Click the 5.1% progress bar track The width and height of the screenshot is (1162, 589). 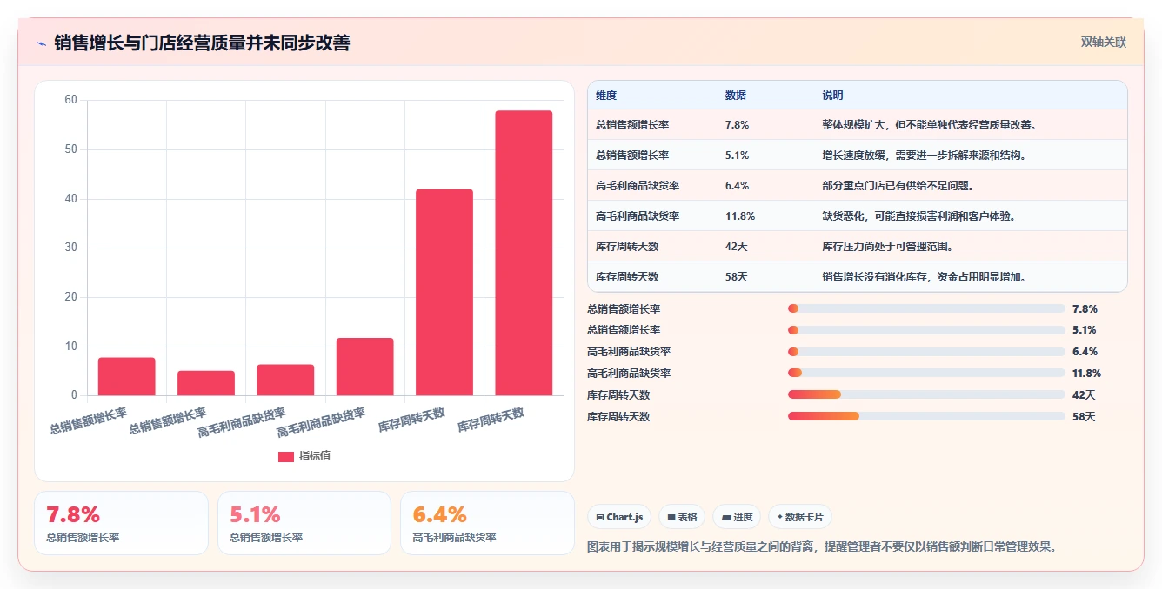926,330
